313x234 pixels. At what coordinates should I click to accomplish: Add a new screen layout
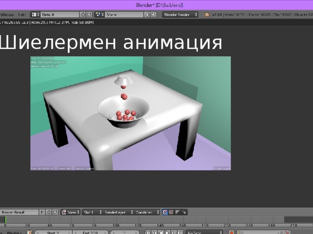tap(83, 15)
